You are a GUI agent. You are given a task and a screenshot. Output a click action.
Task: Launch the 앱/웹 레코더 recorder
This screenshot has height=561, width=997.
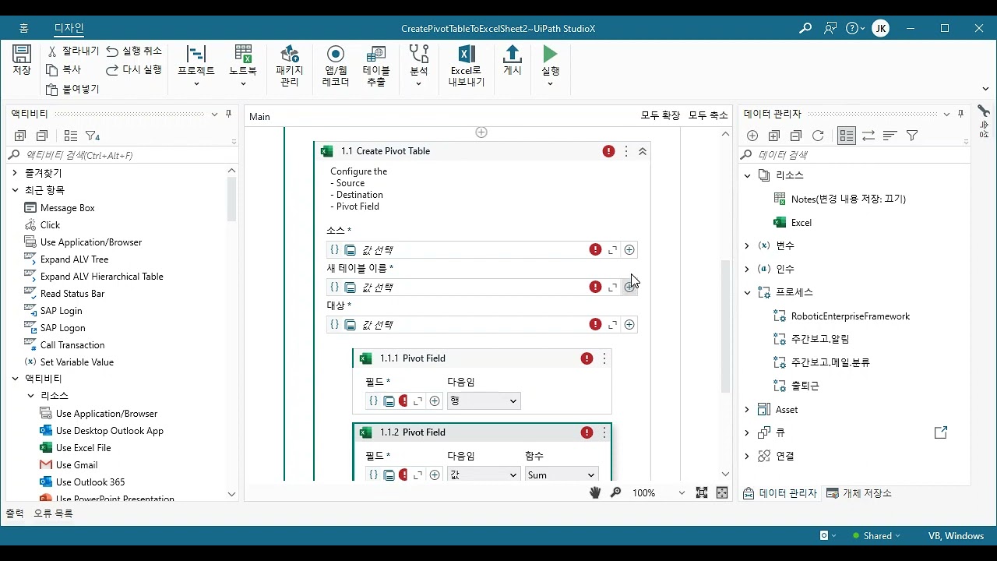point(336,65)
